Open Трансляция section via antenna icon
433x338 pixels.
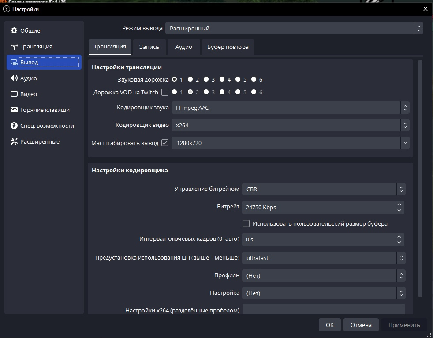tap(14, 46)
